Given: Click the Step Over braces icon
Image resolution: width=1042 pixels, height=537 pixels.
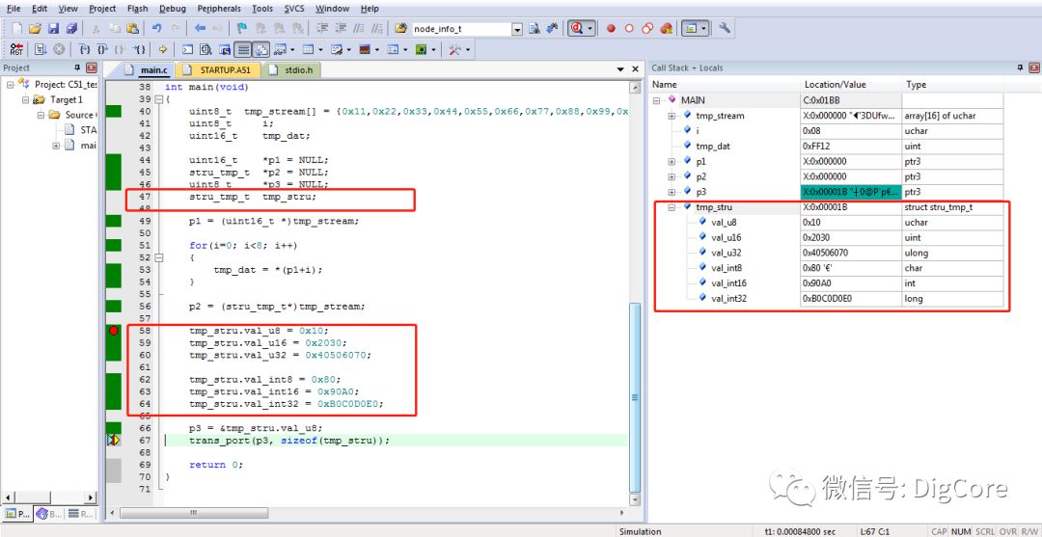Looking at the screenshot, I should [101, 50].
